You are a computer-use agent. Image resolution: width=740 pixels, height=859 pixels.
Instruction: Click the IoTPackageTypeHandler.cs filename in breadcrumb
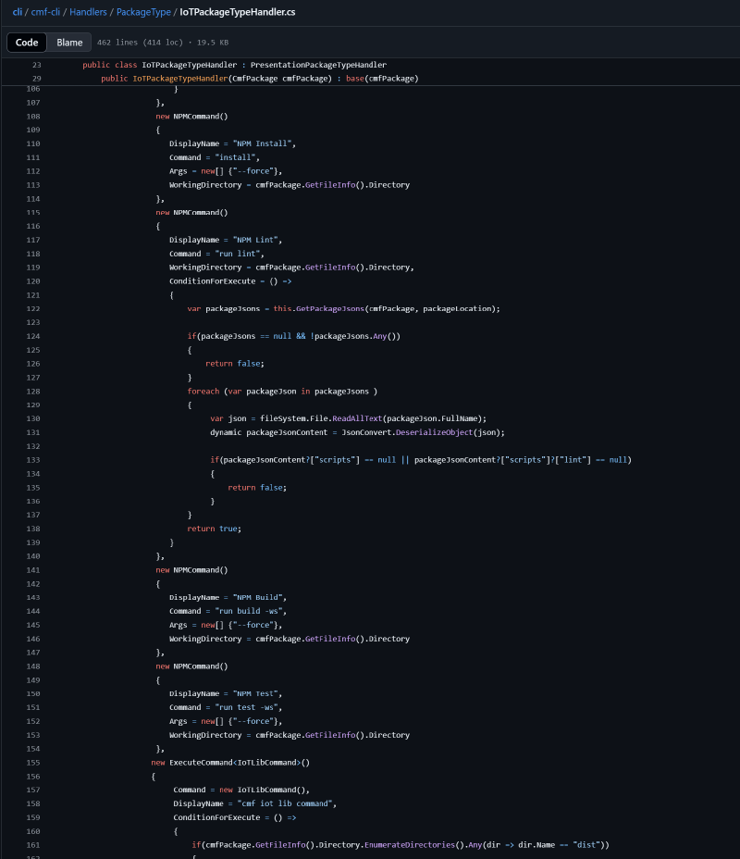click(x=237, y=12)
